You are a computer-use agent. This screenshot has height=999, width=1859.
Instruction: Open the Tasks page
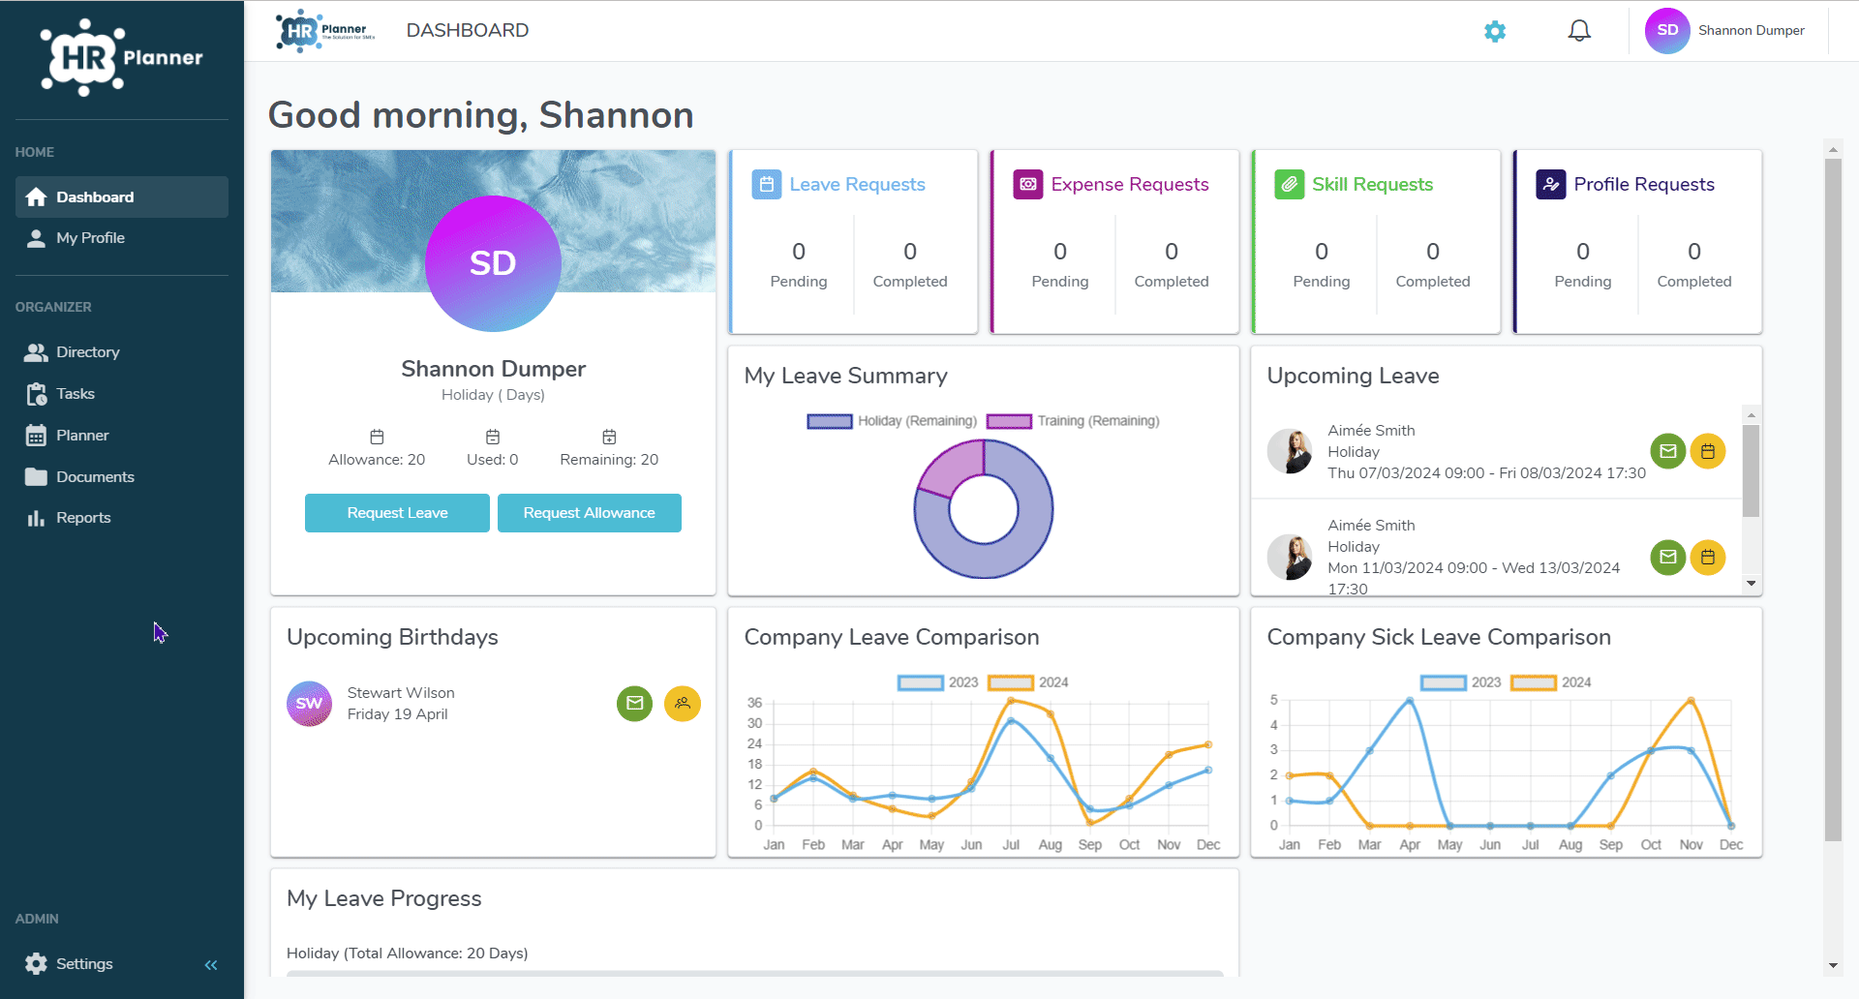pyautogui.click(x=122, y=394)
